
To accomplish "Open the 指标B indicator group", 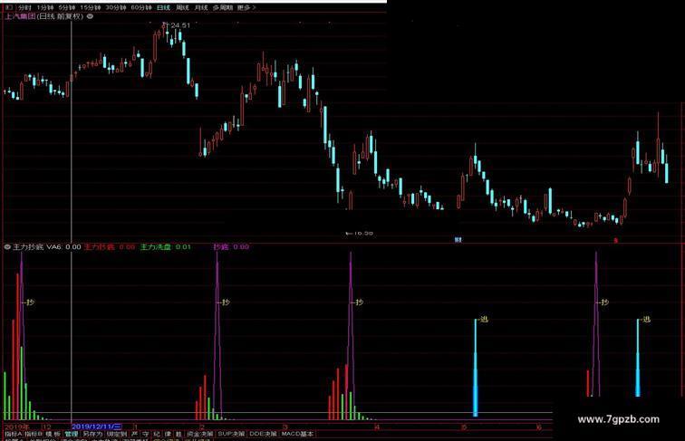I will (34, 434).
